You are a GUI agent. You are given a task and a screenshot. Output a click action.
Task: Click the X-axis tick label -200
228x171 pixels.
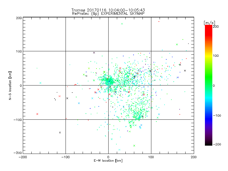23,157
